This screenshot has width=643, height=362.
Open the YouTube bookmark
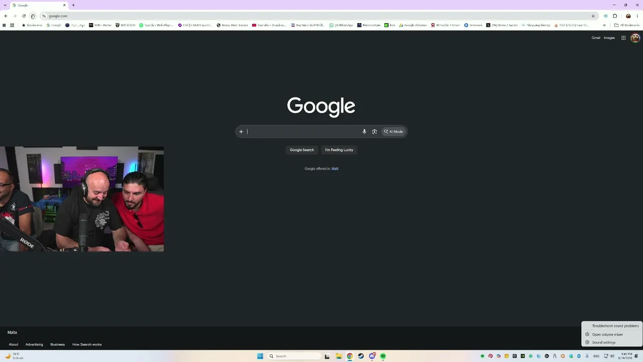click(269, 25)
